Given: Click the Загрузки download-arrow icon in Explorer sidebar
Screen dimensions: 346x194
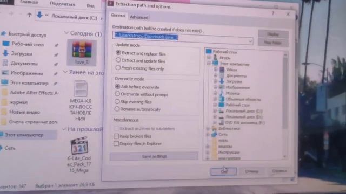Looking at the screenshot, I should [5, 53].
